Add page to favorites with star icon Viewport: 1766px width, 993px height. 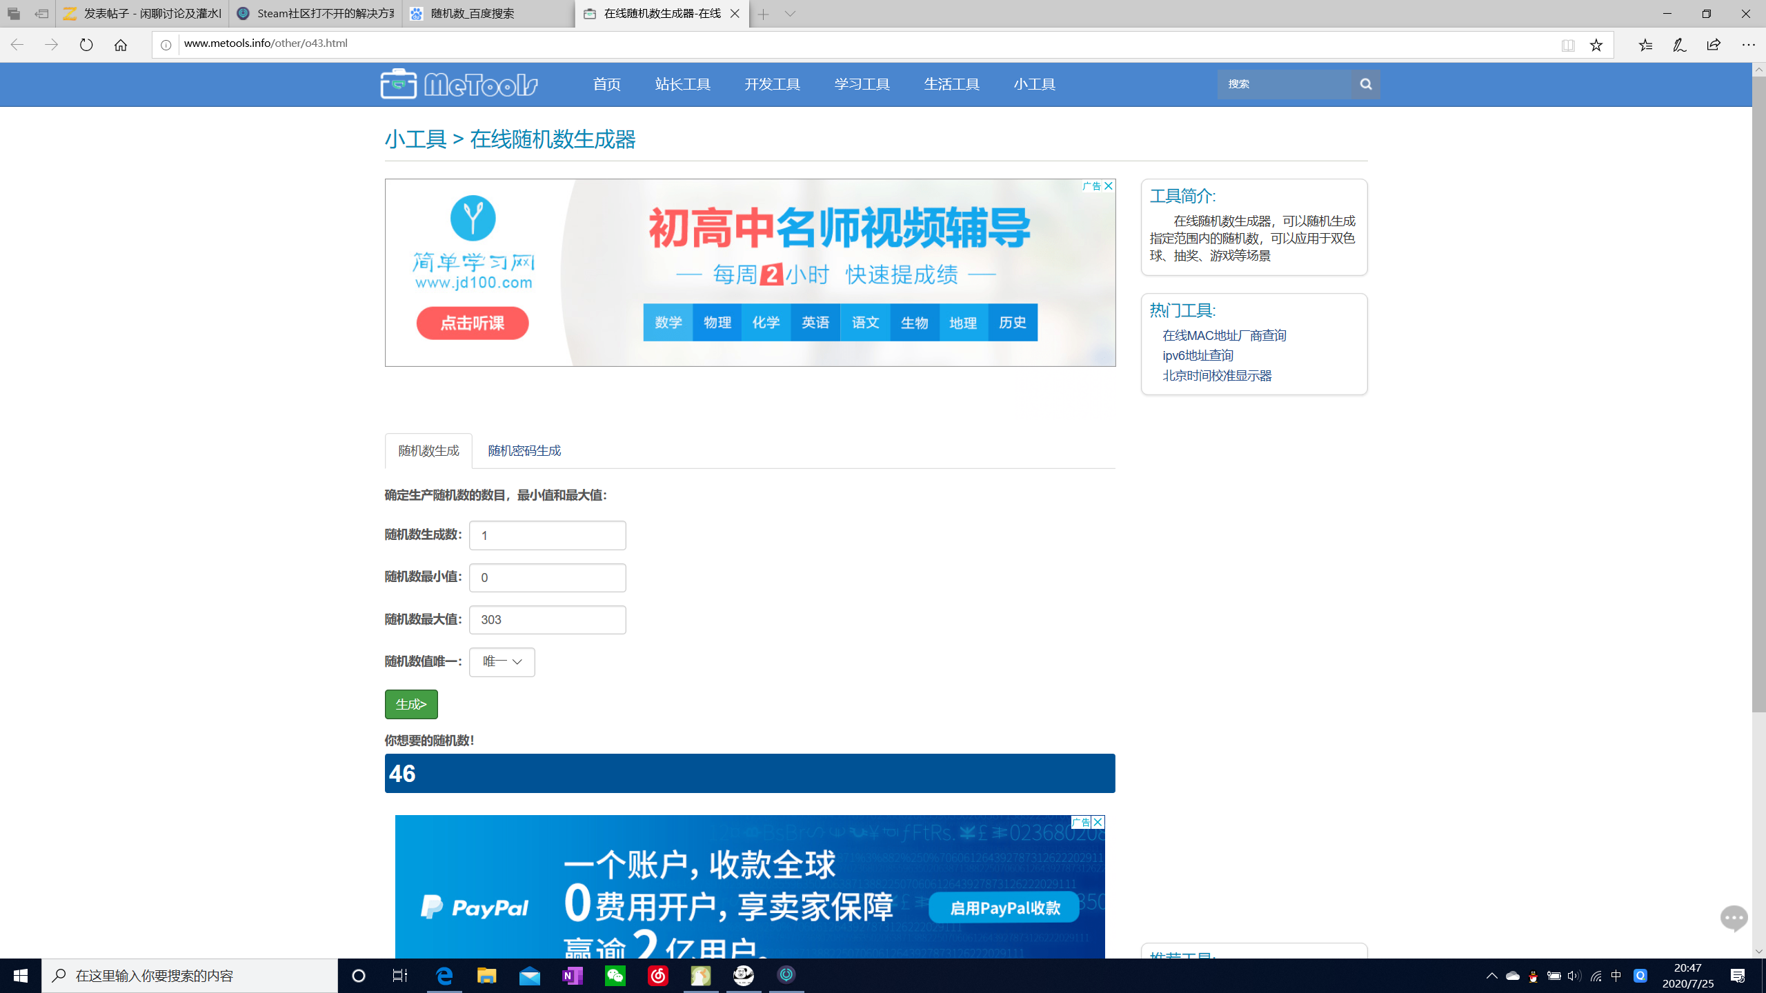1596,45
